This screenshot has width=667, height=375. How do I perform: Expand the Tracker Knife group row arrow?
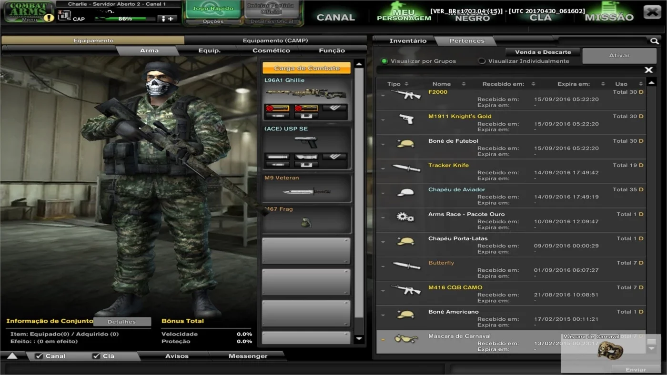[x=383, y=168]
